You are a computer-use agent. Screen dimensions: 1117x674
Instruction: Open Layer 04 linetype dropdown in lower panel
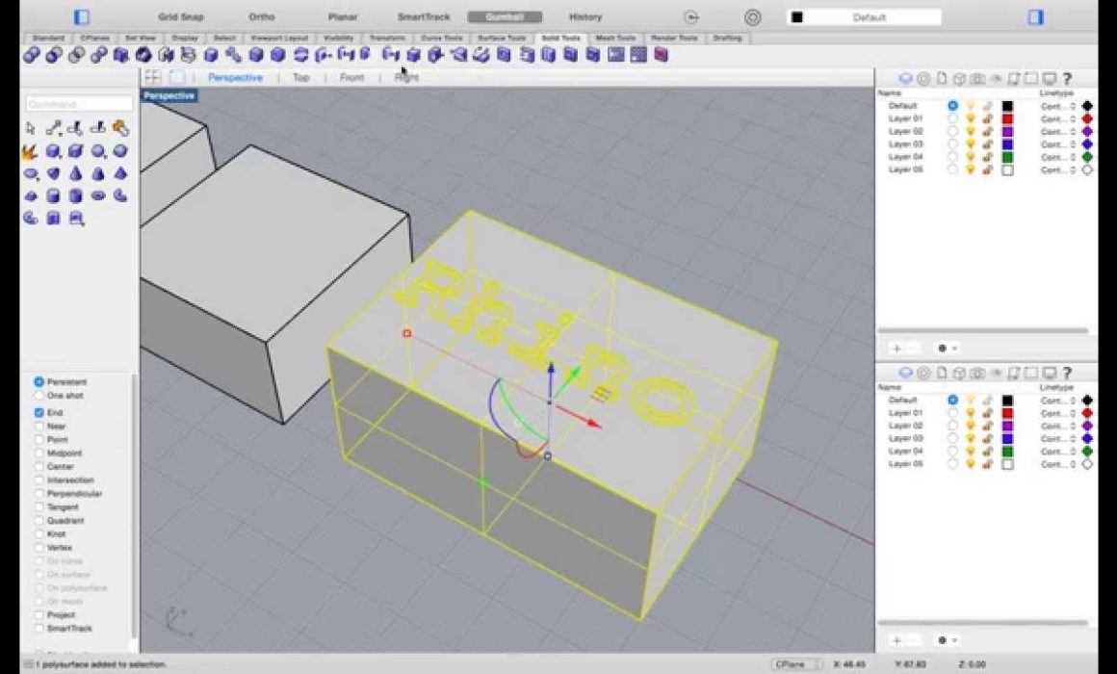click(1058, 452)
